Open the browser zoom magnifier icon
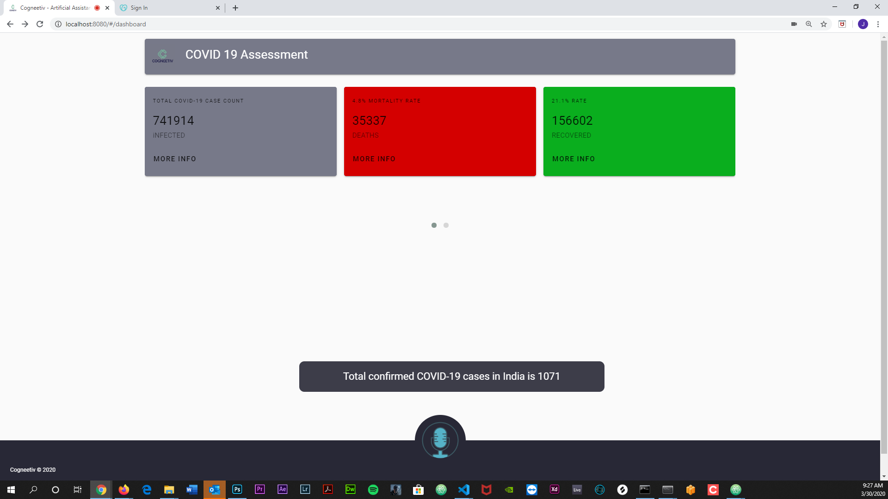The image size is (888, 499). [x=809, y=24]
